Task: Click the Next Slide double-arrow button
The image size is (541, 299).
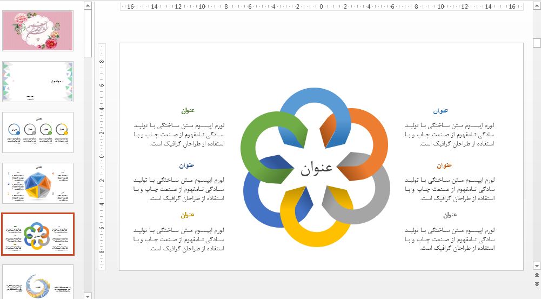Action: [536, 284]
